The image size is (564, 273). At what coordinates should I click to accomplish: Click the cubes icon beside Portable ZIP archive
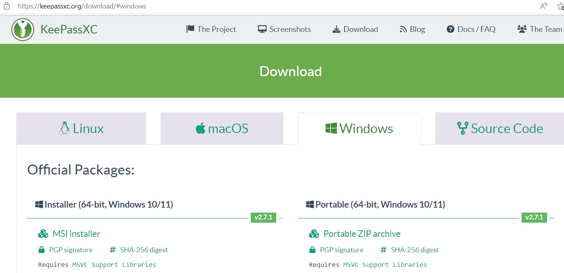click(x=314, y=234)
